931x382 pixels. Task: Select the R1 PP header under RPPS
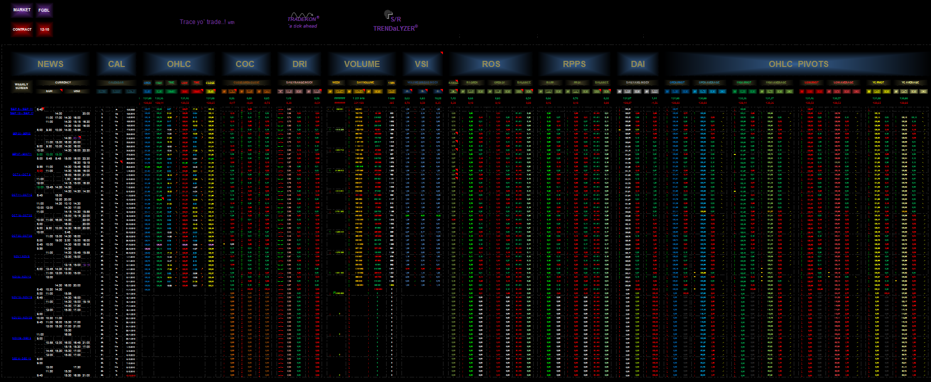550,82
